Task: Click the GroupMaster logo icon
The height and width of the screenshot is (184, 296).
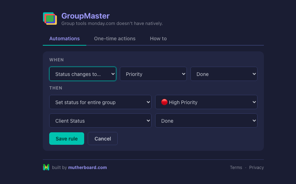Action: [x=50, y=19]
